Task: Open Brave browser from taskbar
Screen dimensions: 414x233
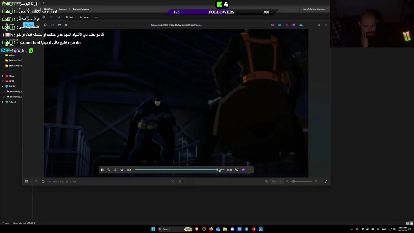Action: [197, 229]
